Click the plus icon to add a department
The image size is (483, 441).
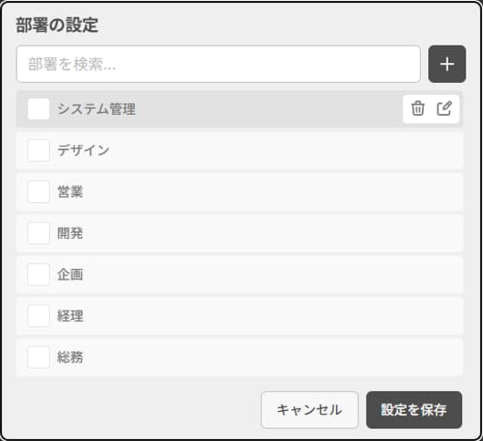[447, 64]
